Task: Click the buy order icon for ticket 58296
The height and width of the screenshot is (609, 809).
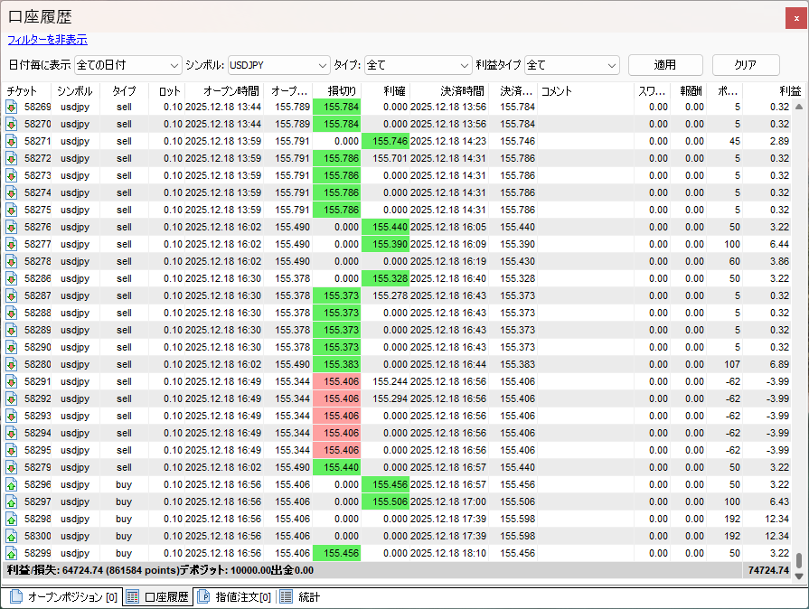Action: tap(11, 484)
